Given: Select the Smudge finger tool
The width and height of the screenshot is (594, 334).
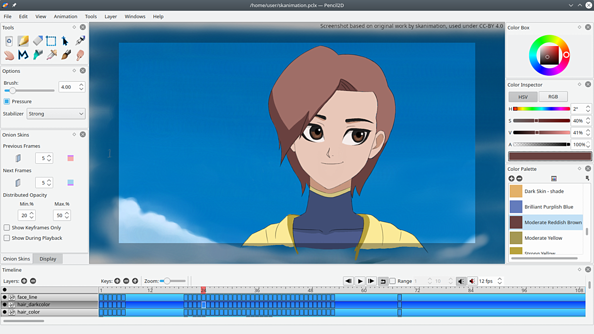Looking at the screenshot, I should click(80, 55).
